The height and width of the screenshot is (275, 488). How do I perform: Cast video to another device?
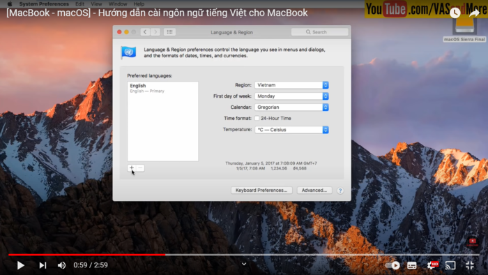[450, 265]
